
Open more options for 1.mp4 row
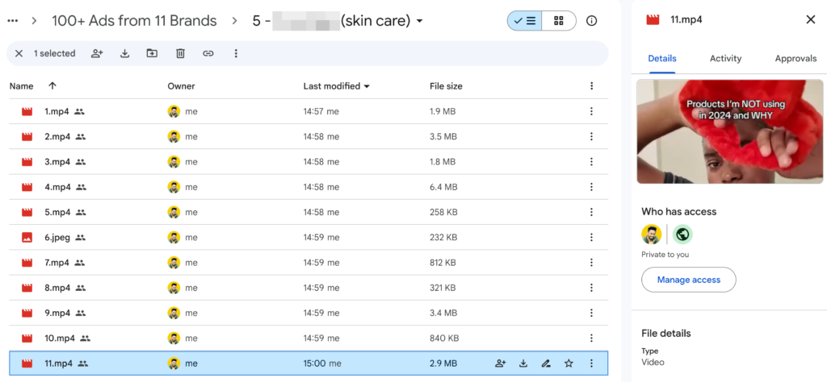pyautogui.click(x=591, y=111)
